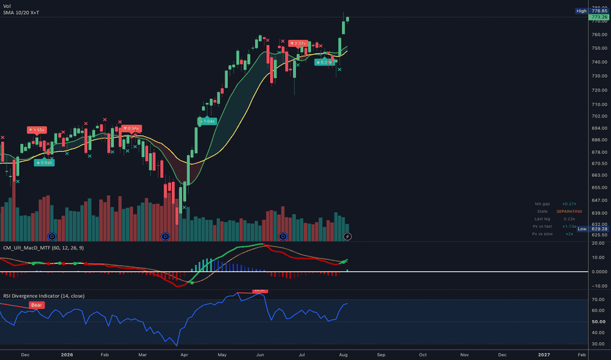Select the CM_Ult_MacD_MTF indicator title
Image resolution: width=611 pixels, height=360 pixels.
click(x=43, y=247)
